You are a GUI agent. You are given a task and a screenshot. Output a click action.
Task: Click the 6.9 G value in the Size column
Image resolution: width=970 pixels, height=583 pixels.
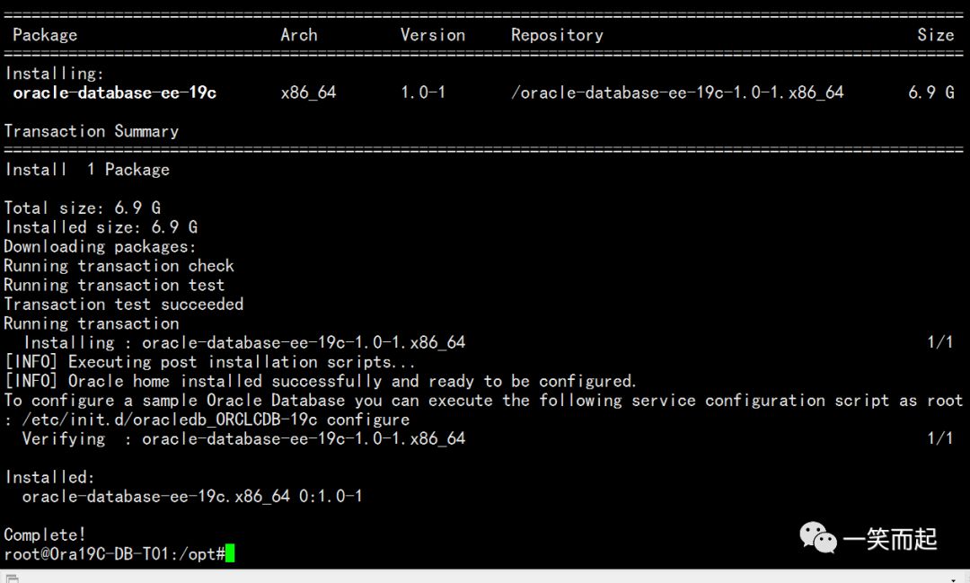(x=931, y=93)
